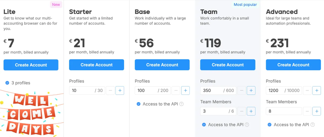The width and height of the screenshot is (324, 137).
Task: Increase Base plan profiles with plus icon
Action: (x=185, y=90)
